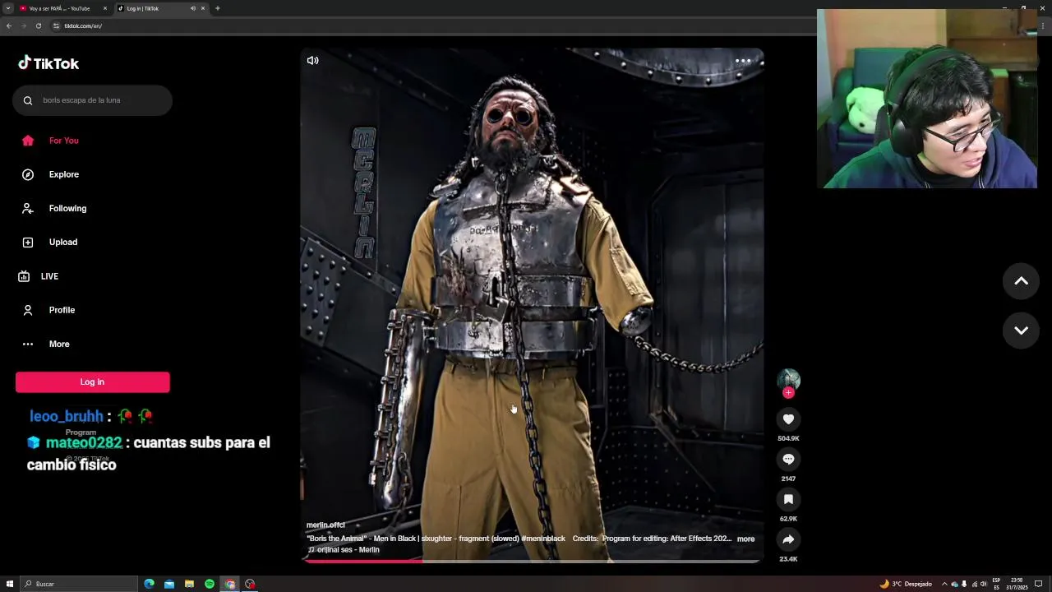
Task: Click browser back arrow
Action: click(x=9, y=25)
